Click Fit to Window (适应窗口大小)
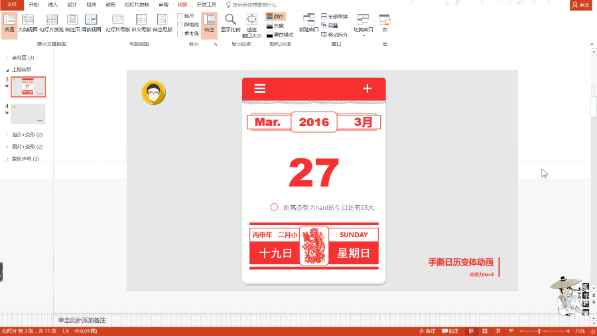 click(251, 23)
